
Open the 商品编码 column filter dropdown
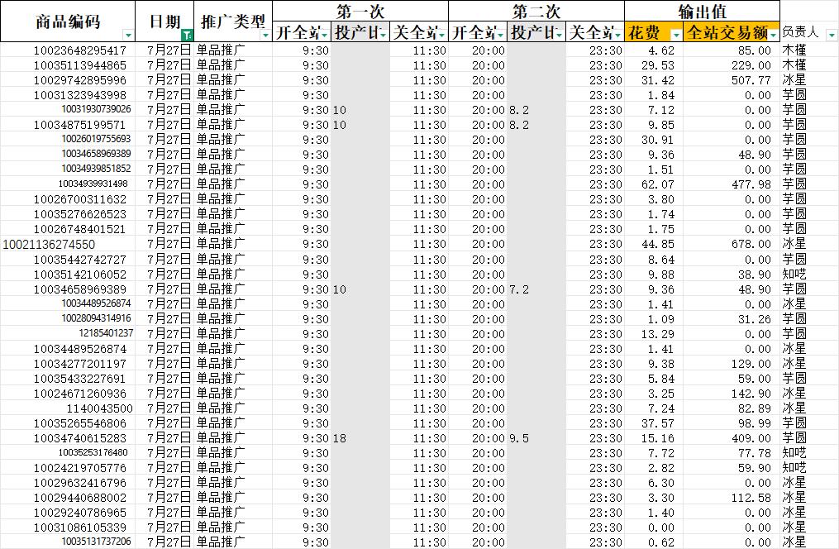[128, 36]
